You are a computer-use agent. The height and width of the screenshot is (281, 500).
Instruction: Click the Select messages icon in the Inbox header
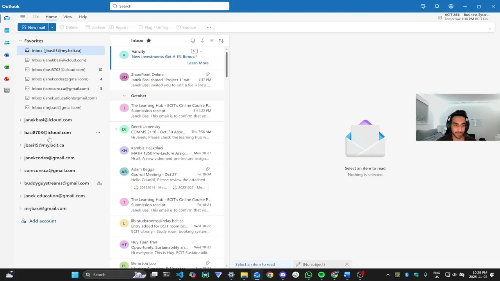pos(193,41)
